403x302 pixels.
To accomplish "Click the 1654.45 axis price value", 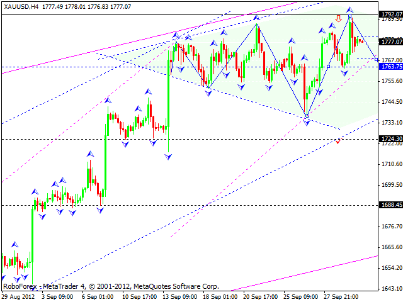I will [x=391, y=268].
